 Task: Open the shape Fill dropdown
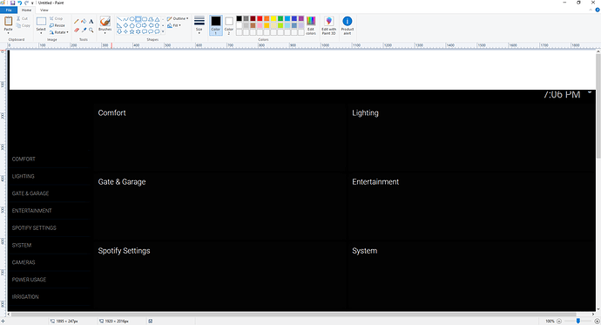pos(174,25)
